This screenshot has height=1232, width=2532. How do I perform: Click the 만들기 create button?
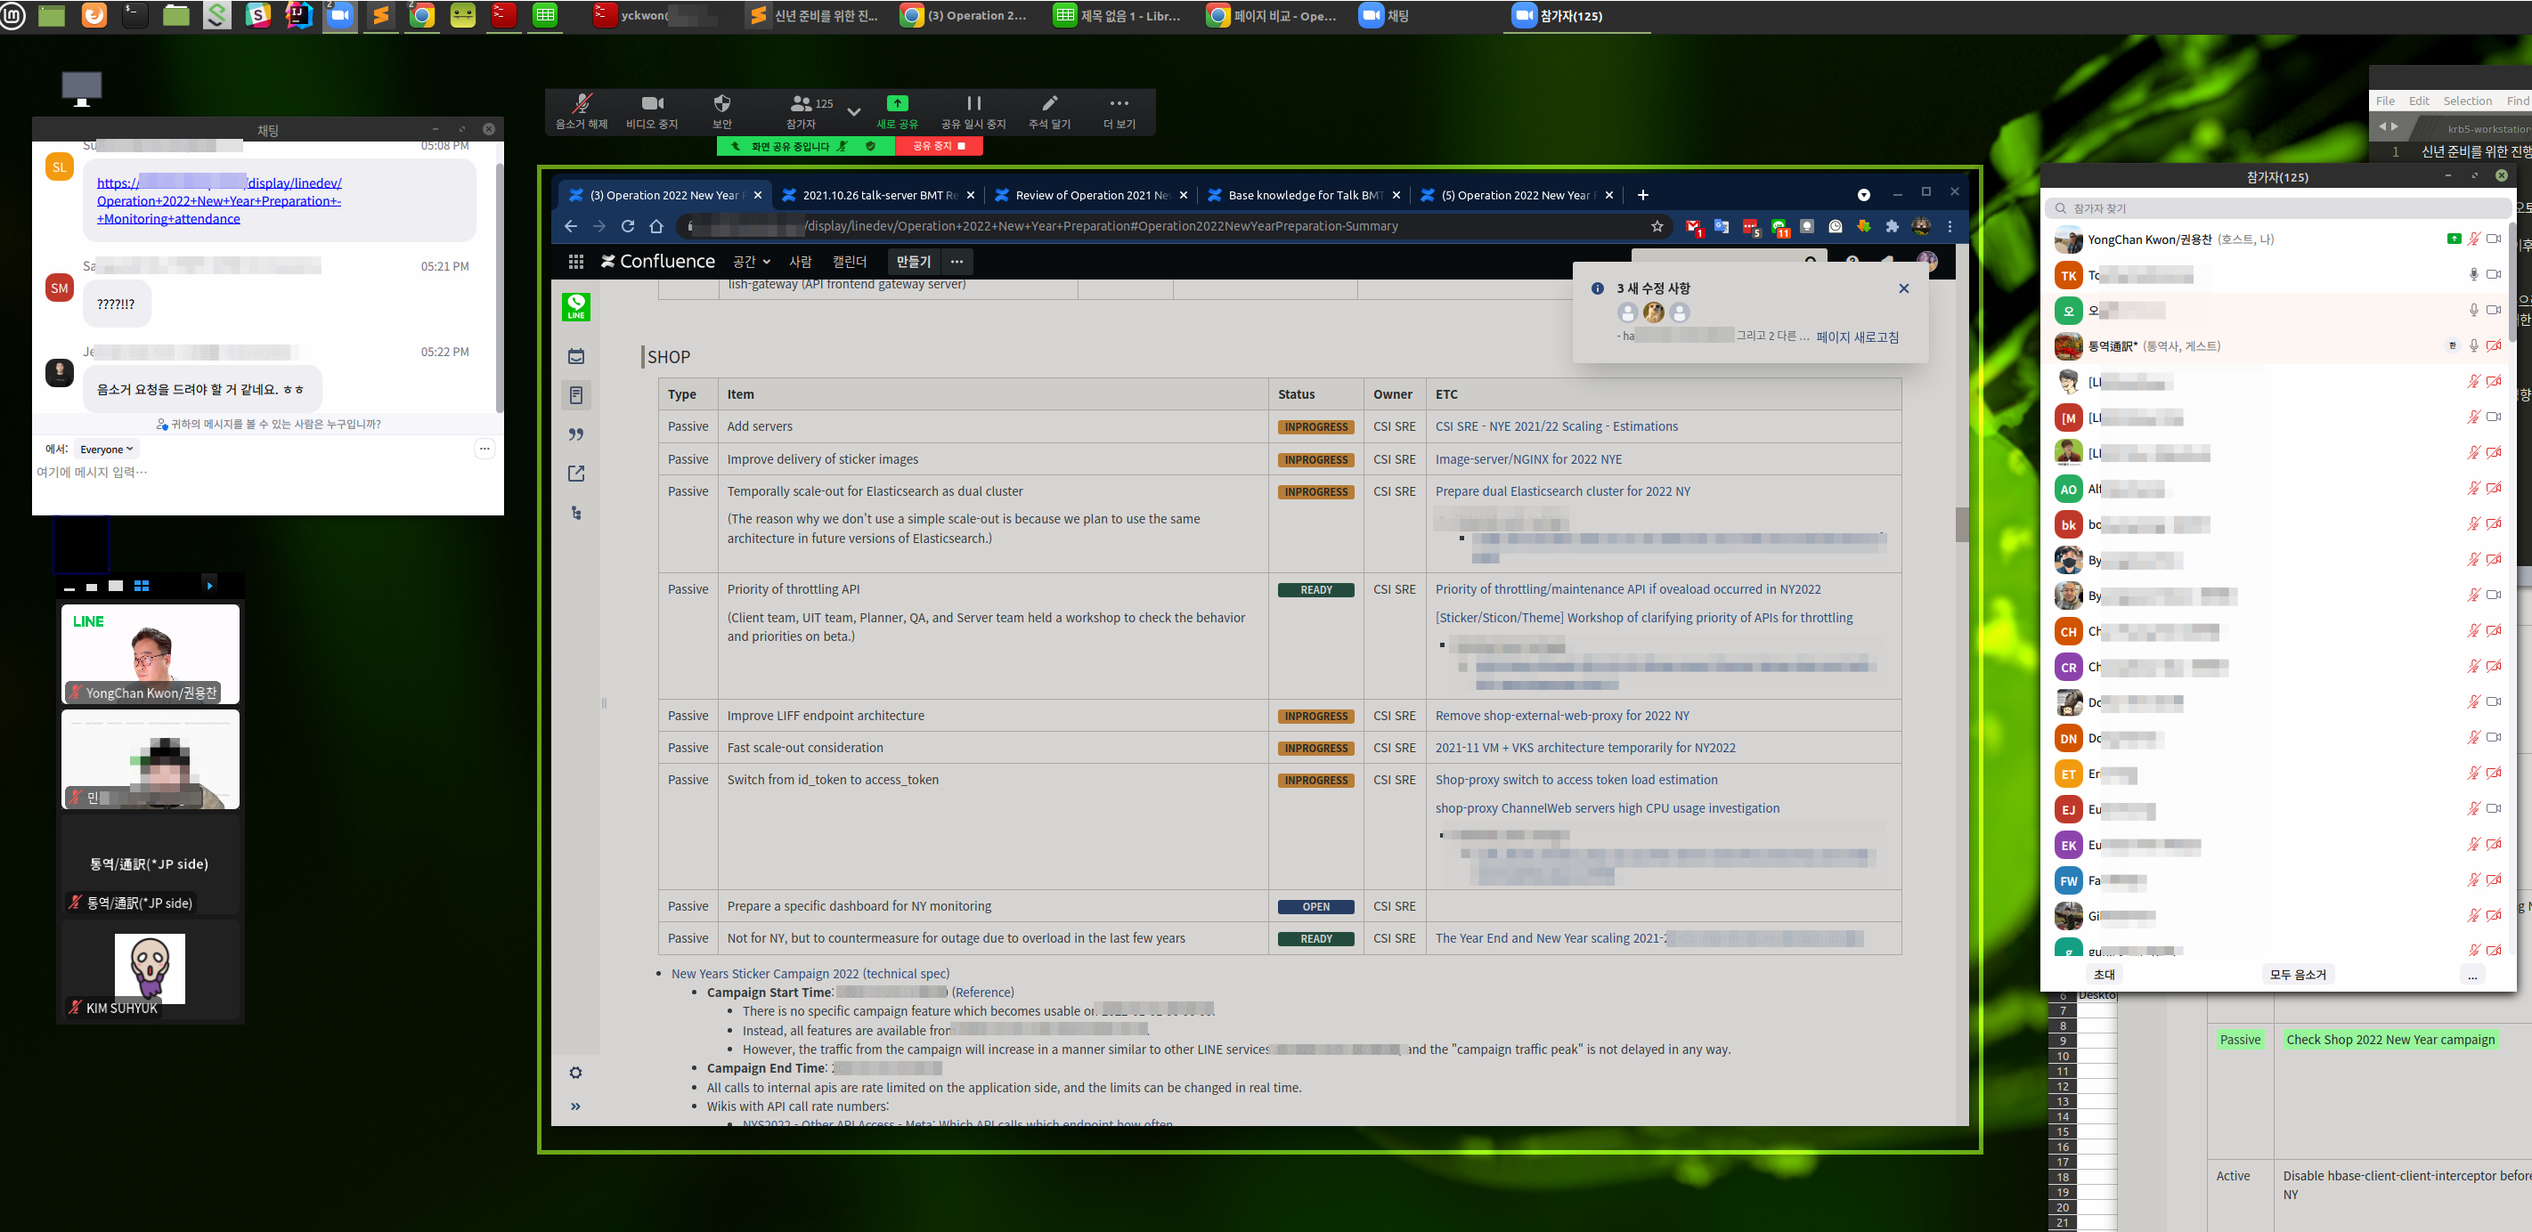pyautogui.click(x=913, y=262)
